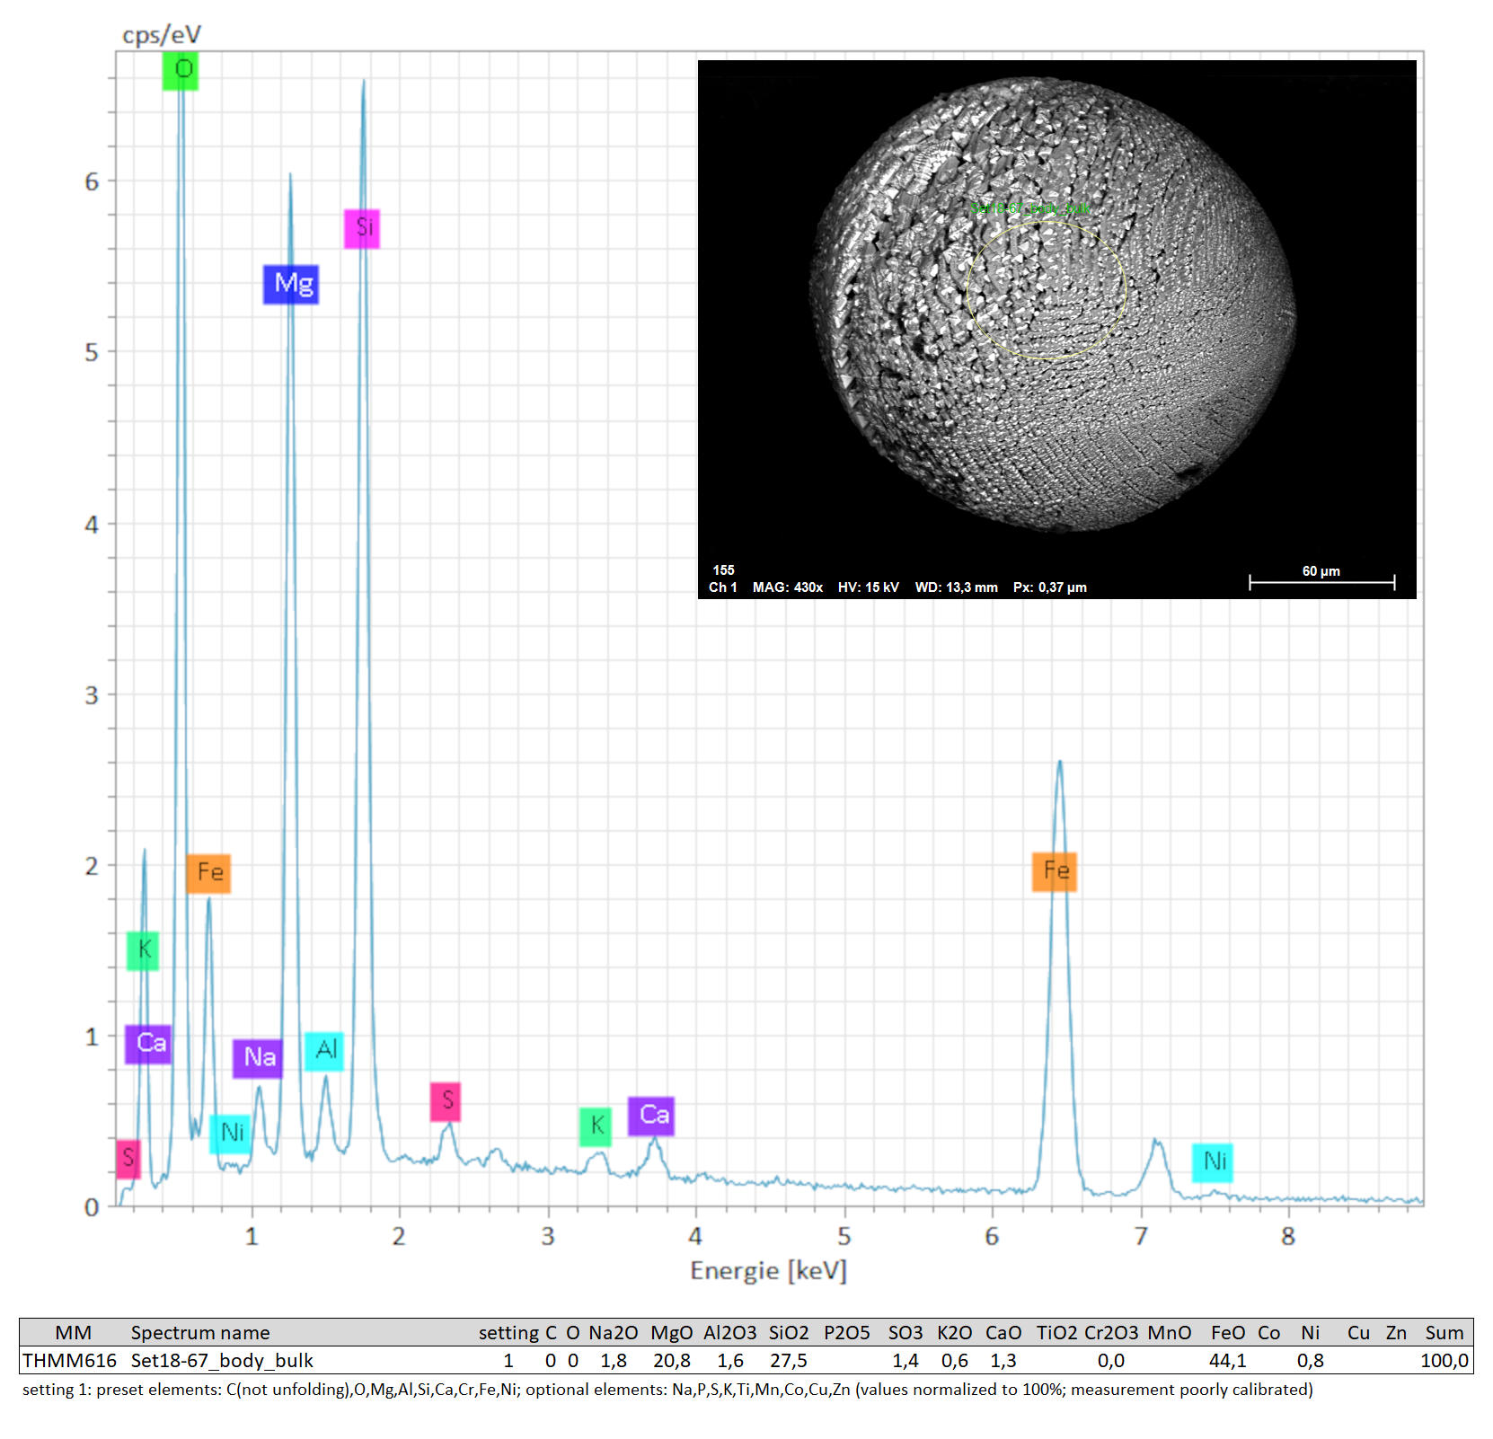This screenshot has height=1439, width=1493.
Task: Click the magenta Si peak label
Action: point(362,228)
